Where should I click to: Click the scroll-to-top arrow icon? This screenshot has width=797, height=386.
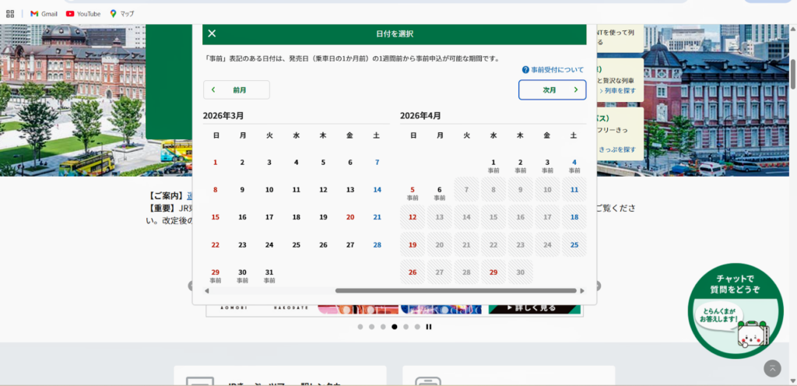[772, 368]
